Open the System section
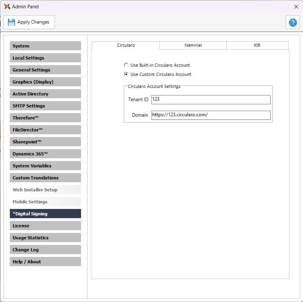Screen dimensions: 303x302 [45, 46]
